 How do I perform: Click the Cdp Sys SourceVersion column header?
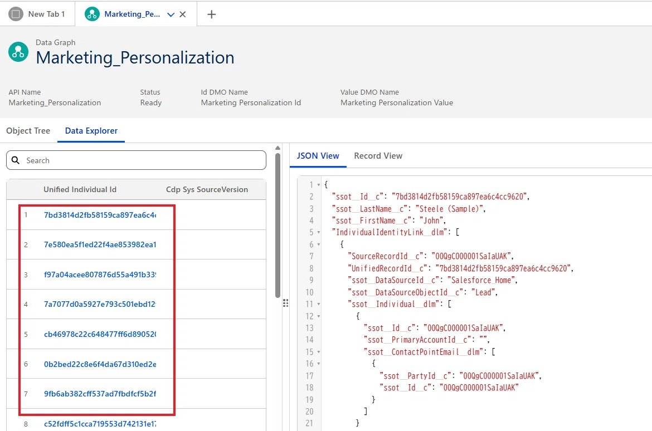tap(207, 189)
